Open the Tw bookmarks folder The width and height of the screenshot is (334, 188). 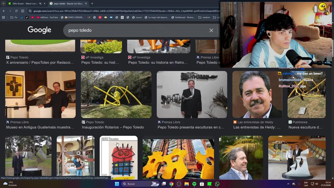tap(14, 17)
